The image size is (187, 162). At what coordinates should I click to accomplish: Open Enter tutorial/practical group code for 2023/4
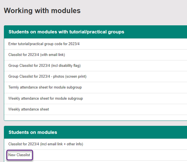pos(44,44)
